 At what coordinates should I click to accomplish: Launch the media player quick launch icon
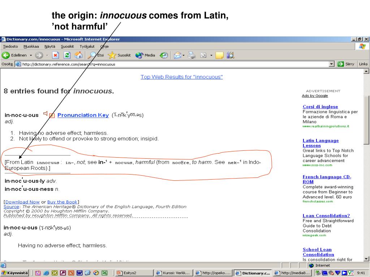pos(96,273)
